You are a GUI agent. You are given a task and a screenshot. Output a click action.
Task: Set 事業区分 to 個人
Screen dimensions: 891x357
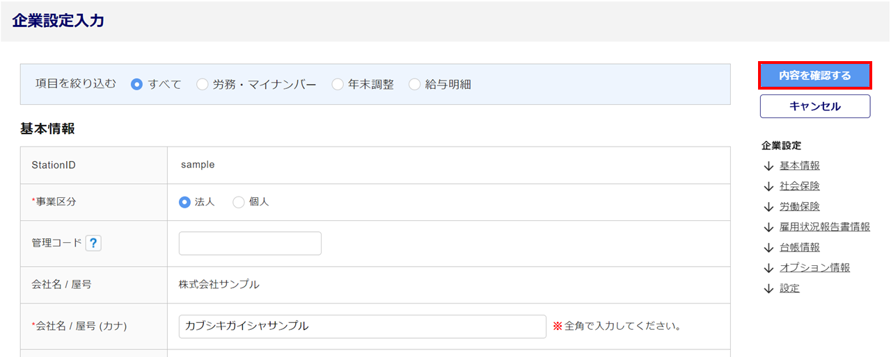(x=239, y=202)
